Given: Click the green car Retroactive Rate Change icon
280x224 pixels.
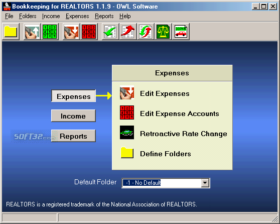Looking at the screenshot, I should (x=127, y=133).
